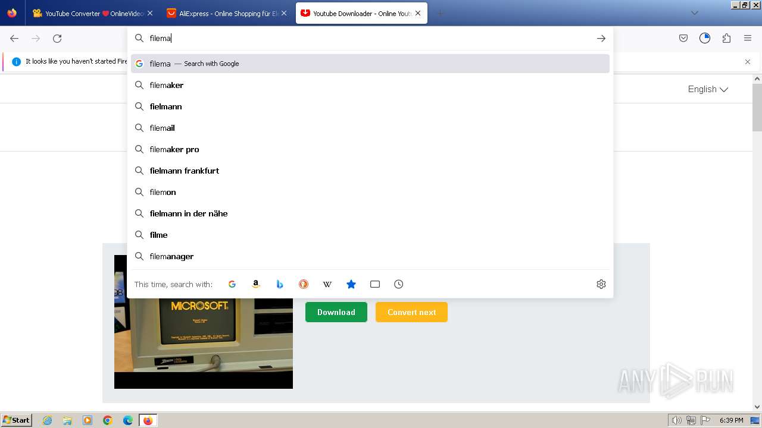Search open tabs via tabs icon
The height and width of the screenshot is (428, 762).
pos(375,284)
